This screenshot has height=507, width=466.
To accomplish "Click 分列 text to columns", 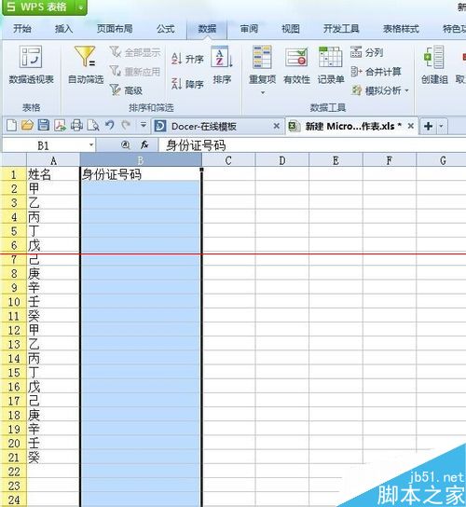I will tap(367, 52).
